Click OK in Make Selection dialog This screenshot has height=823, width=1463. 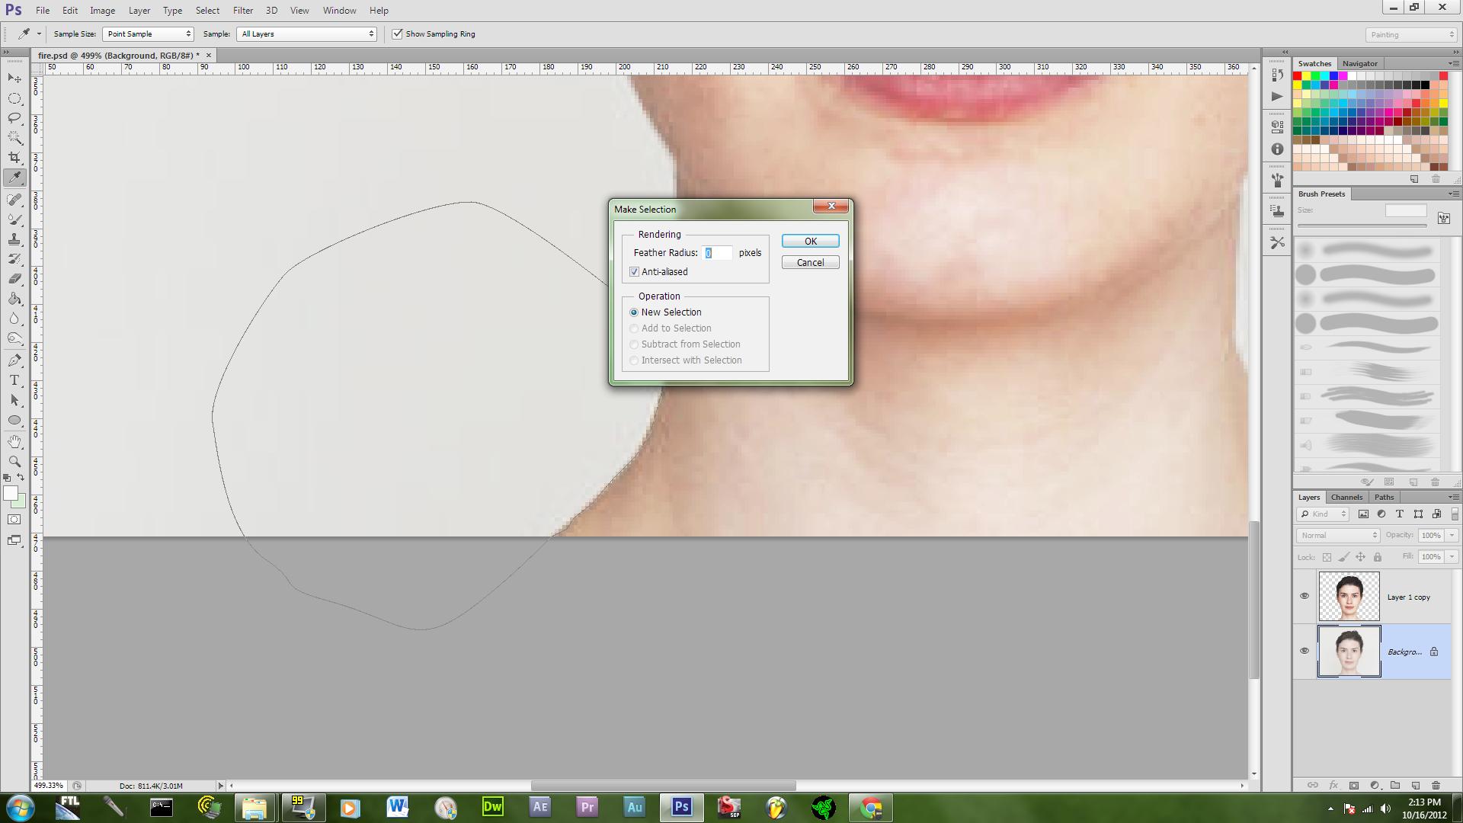pyautogui.click(x=810, y=241)
